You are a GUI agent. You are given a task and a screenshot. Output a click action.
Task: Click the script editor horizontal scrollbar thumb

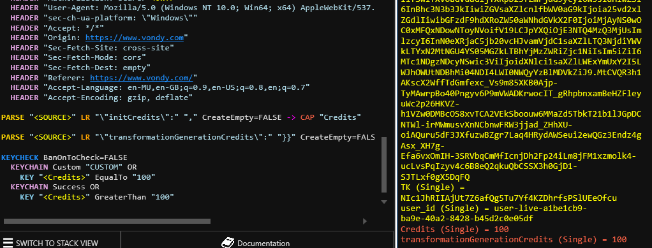tap(107, 221)
